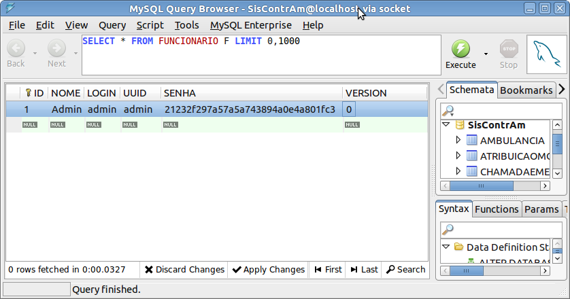This screenshot has width=570, height=299.
Task: Expand the CHAMADAEME table node
Action: [x=458, y=171]
